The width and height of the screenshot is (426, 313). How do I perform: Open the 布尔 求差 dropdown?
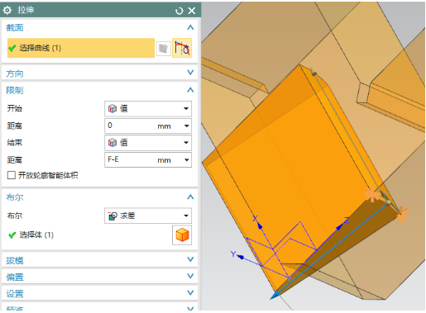pos(148,216)
